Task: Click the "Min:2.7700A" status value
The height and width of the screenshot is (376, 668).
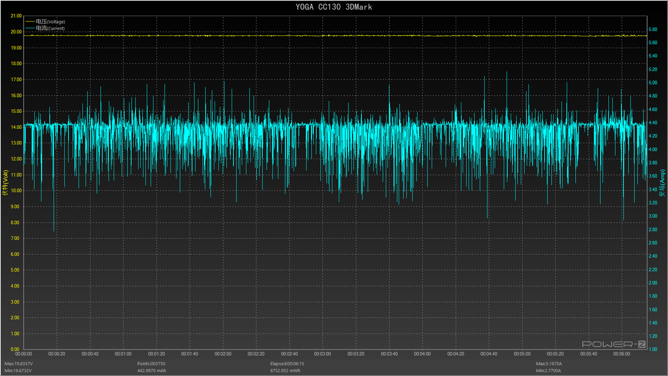Action: click(x=548, y=370)
